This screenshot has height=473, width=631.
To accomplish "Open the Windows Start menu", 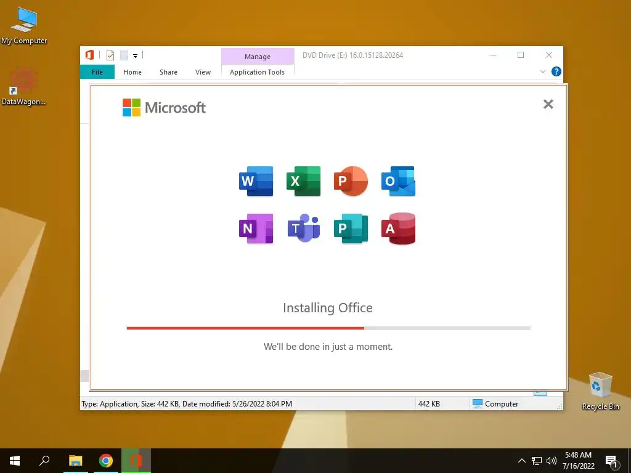I will (x=15, y=461).
